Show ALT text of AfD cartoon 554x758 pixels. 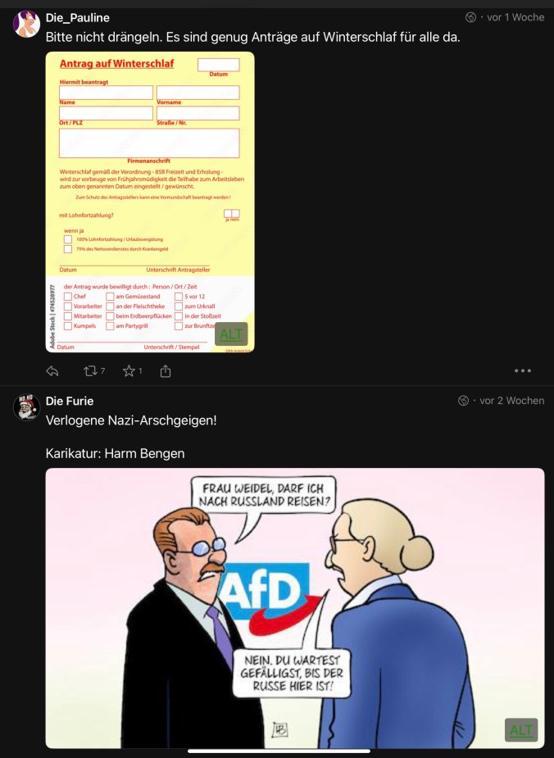coord(521,730)
